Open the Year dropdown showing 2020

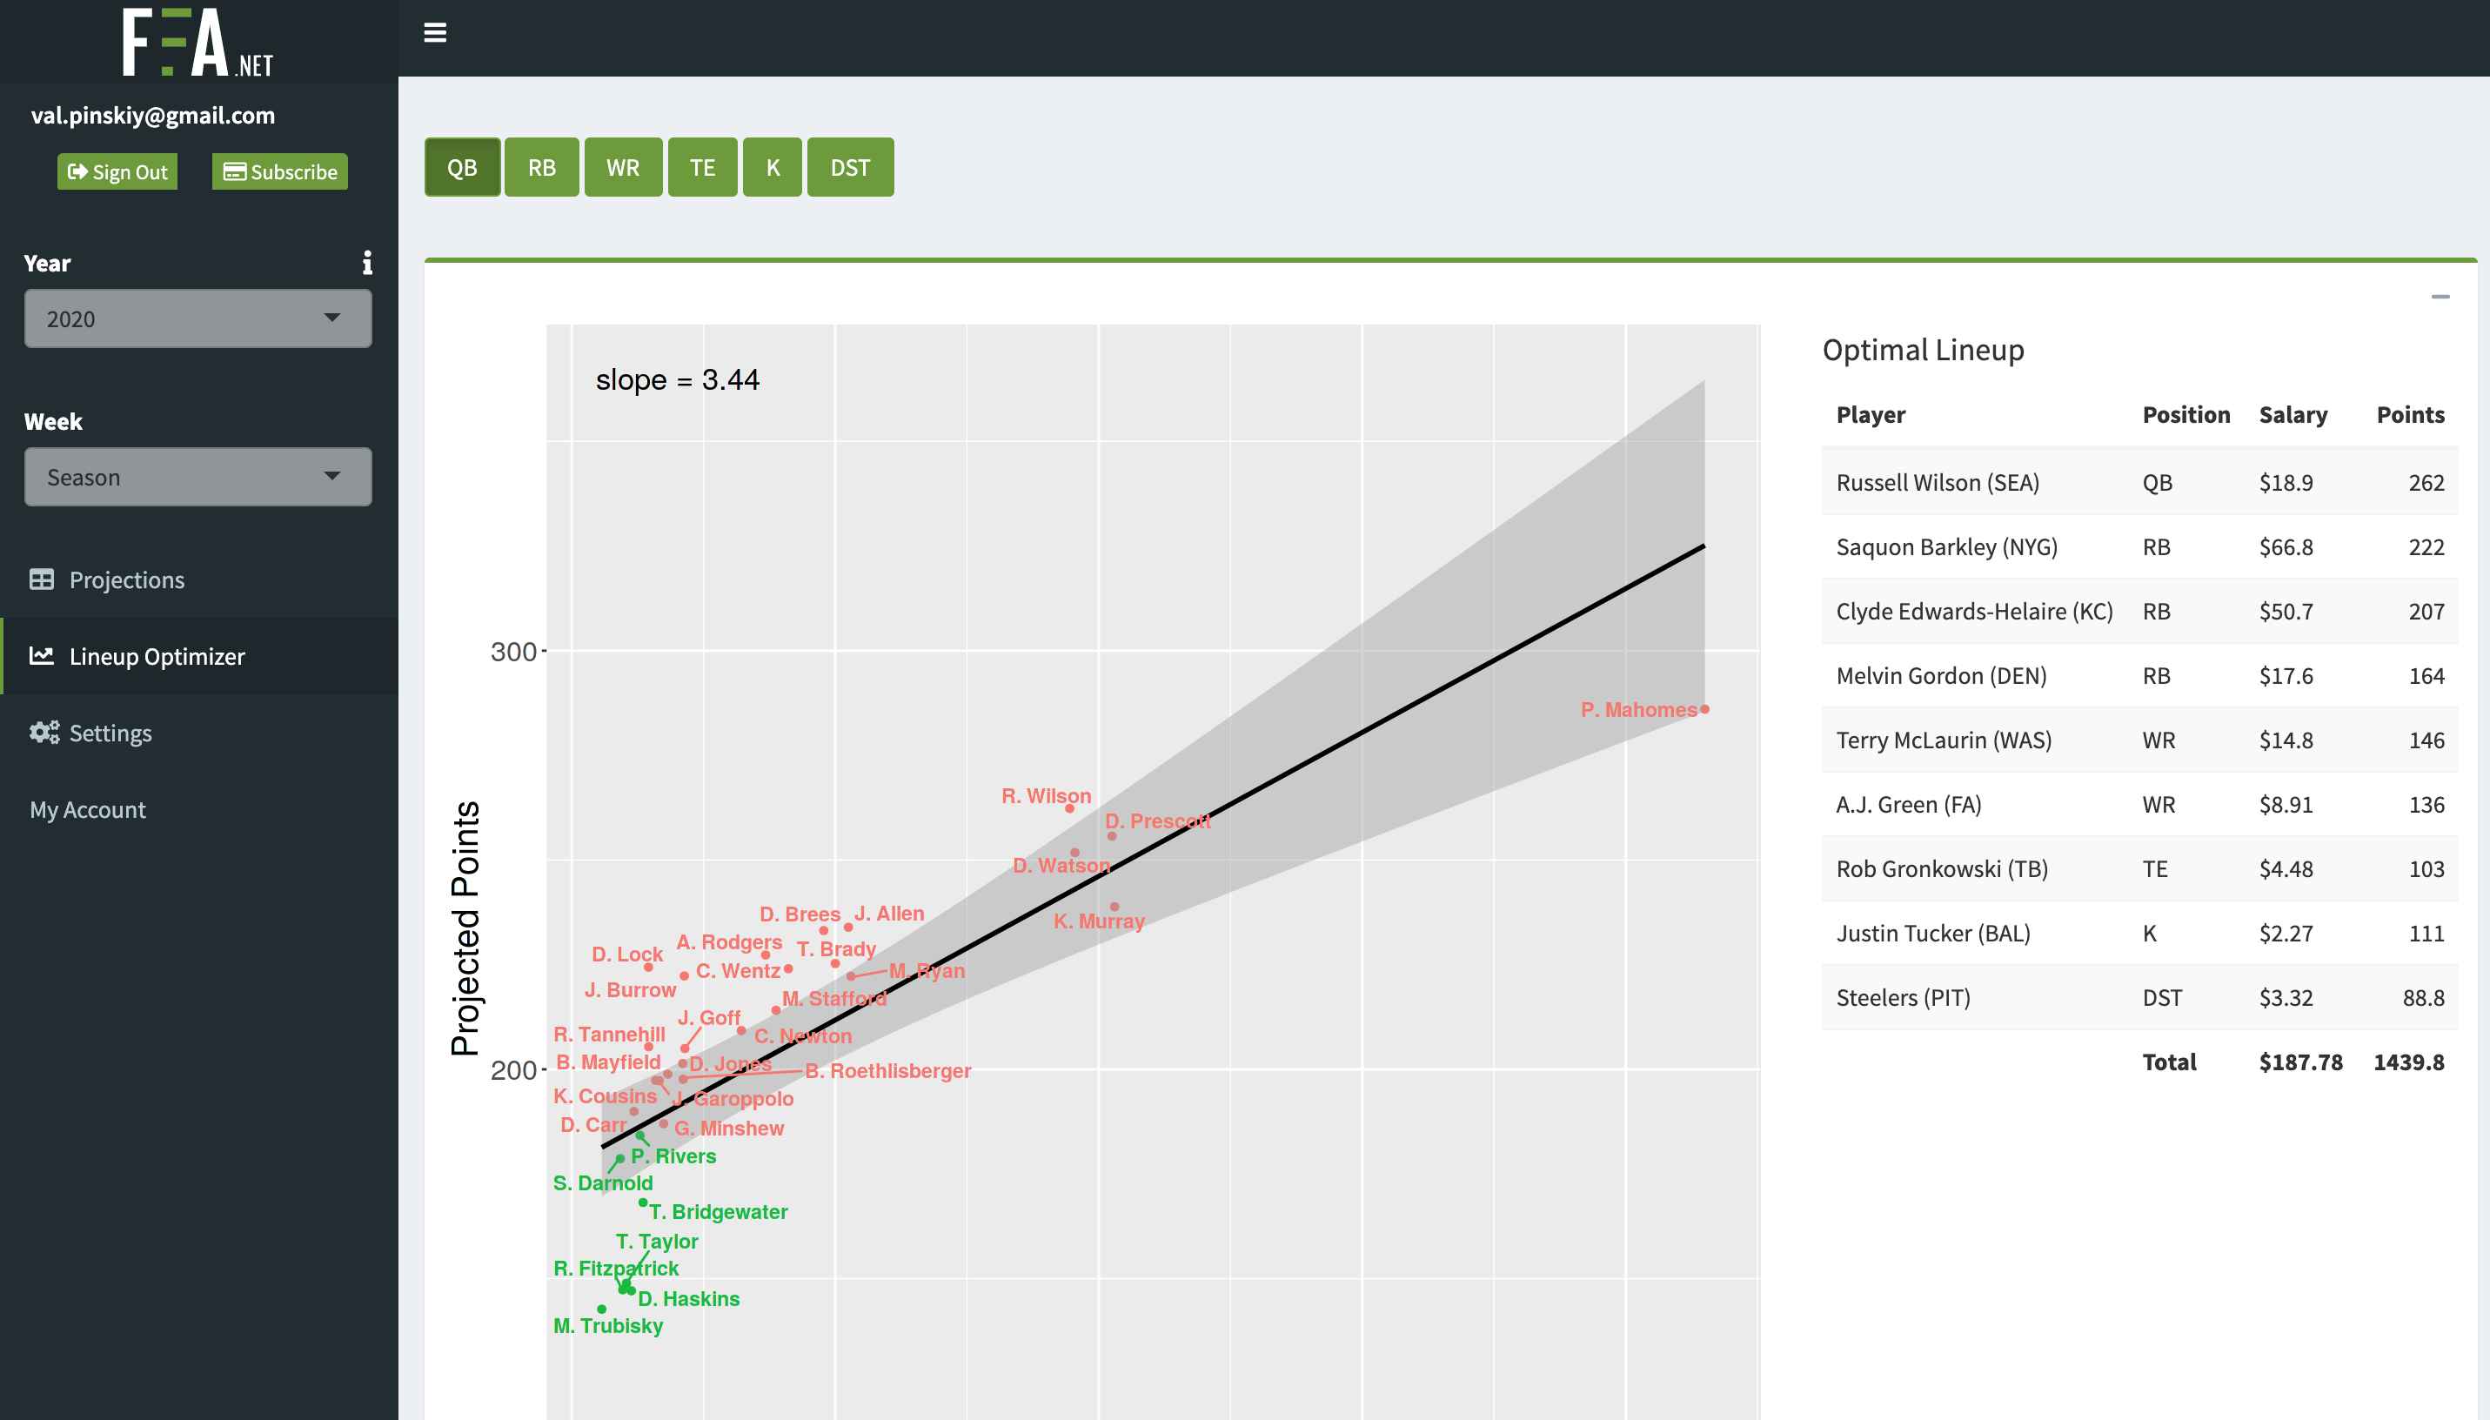tap(197, 318)
